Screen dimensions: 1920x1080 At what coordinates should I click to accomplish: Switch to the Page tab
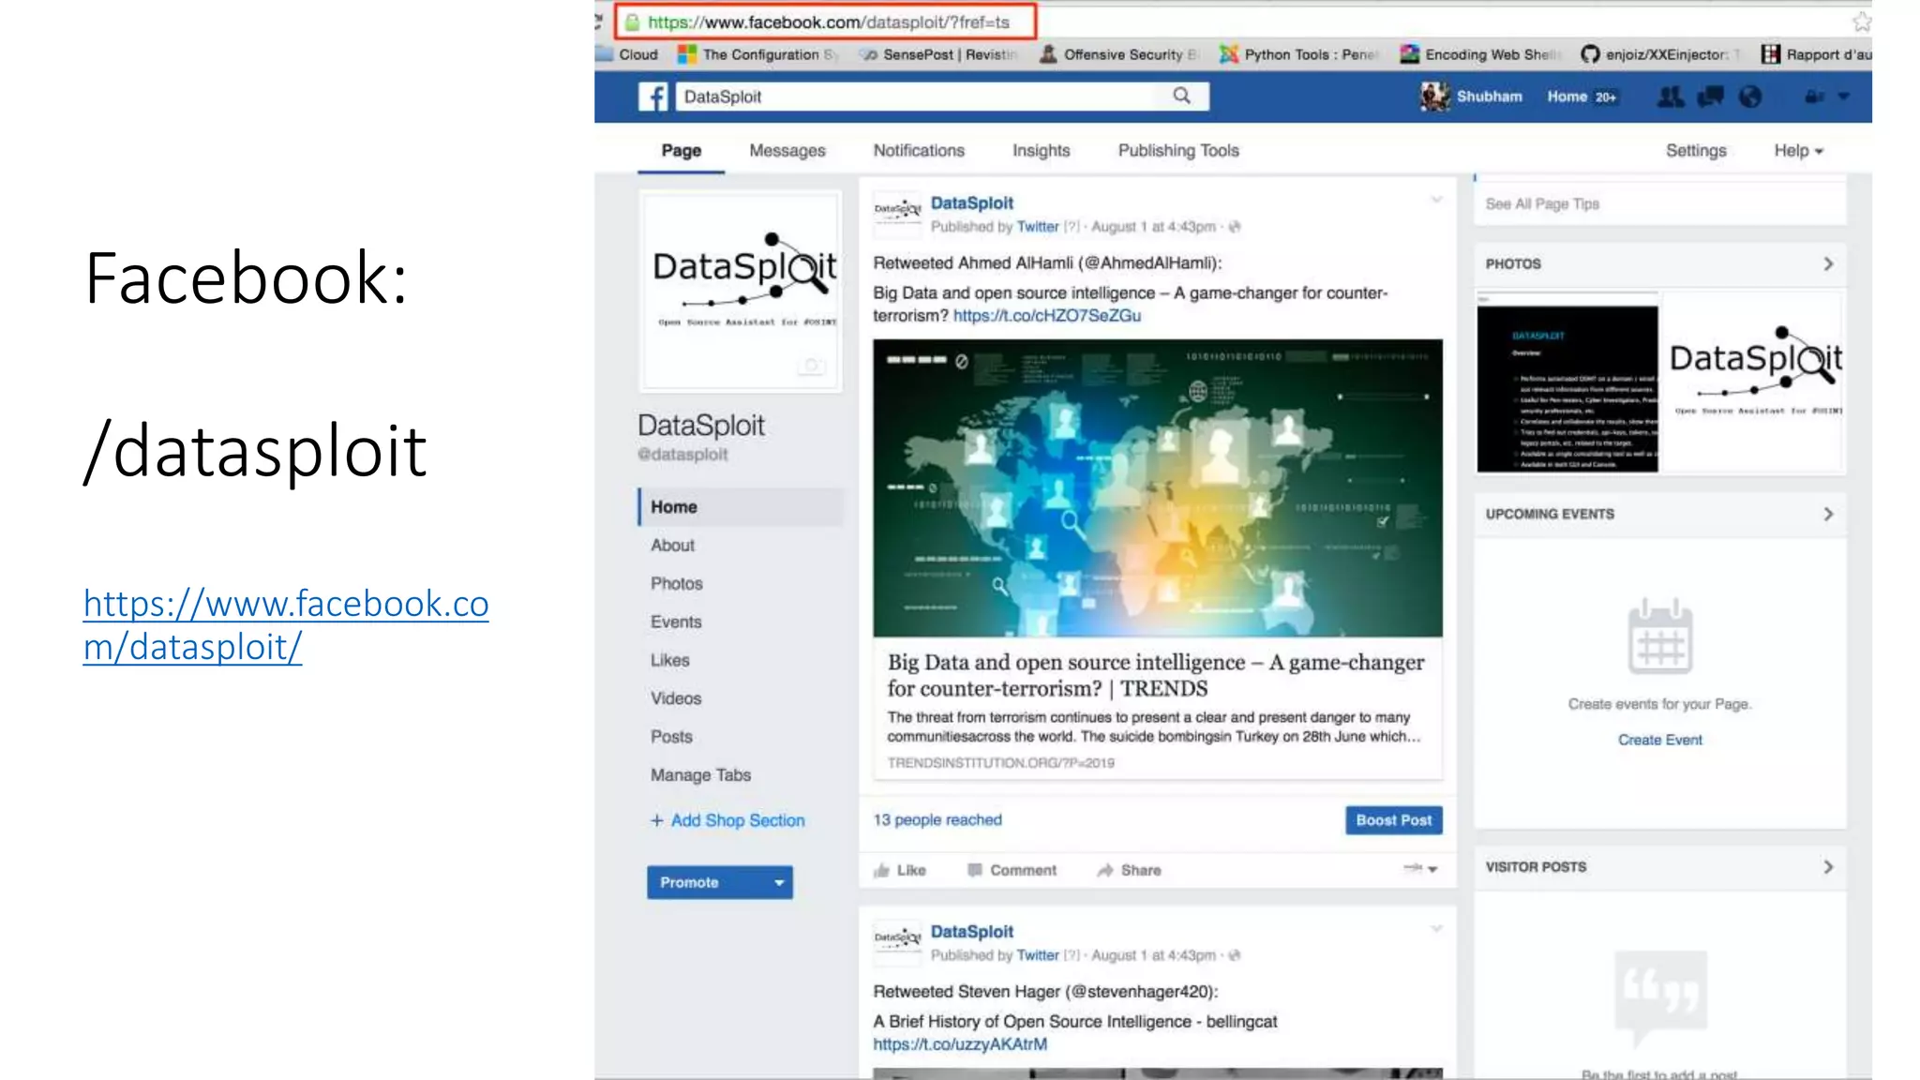(x=682, y=151)
